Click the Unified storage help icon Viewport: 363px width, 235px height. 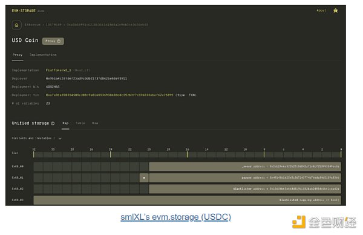coord(53,124)
